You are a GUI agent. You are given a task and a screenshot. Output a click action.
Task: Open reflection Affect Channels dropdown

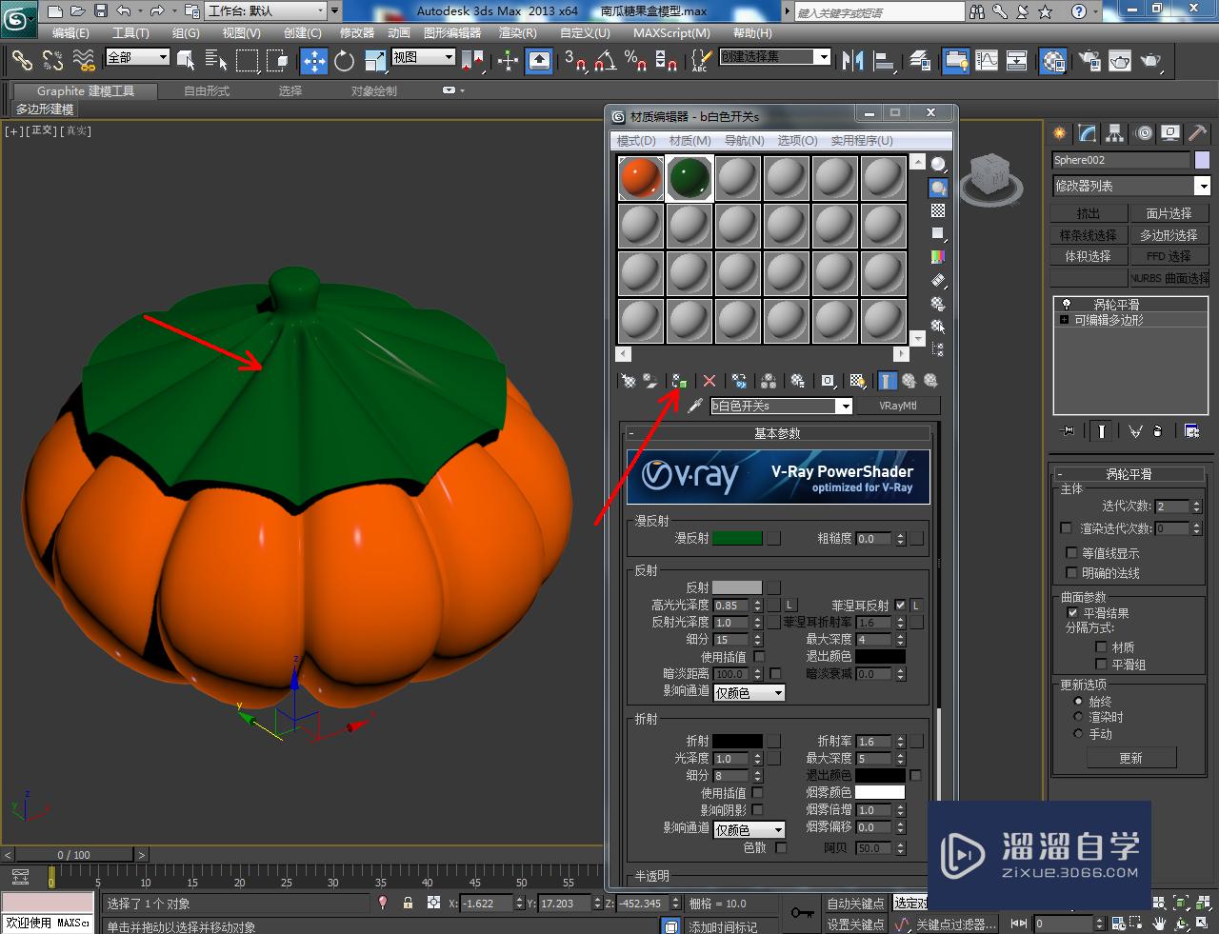pyautogui.click(x=749, y=692)
